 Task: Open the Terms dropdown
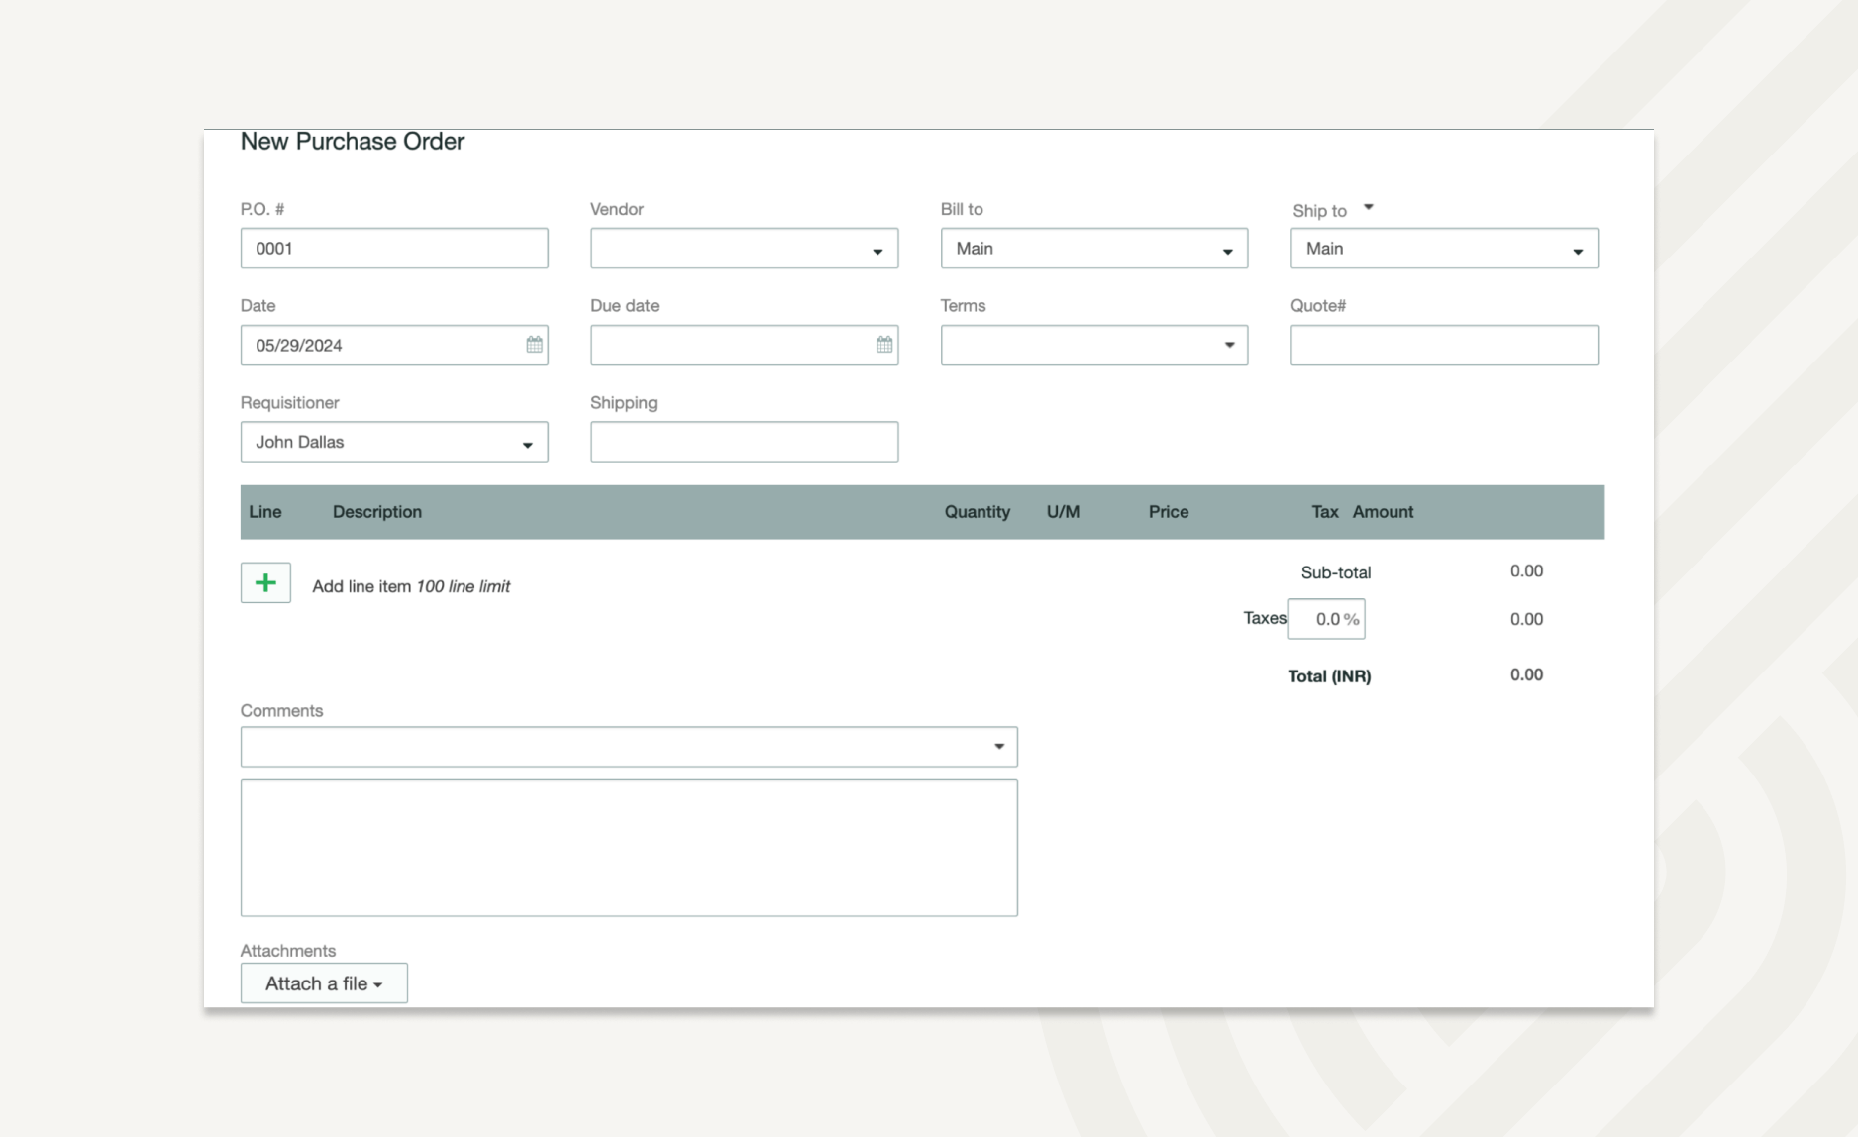1093,346
